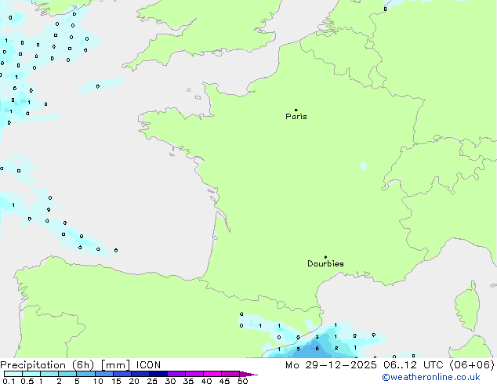Pick the 30–35 mm purple swatch

(x=176, y=374)
